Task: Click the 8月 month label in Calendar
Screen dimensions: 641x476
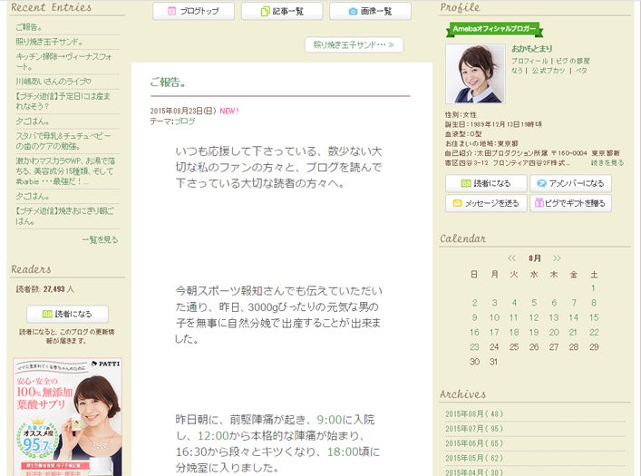Action: click(535, 258)
